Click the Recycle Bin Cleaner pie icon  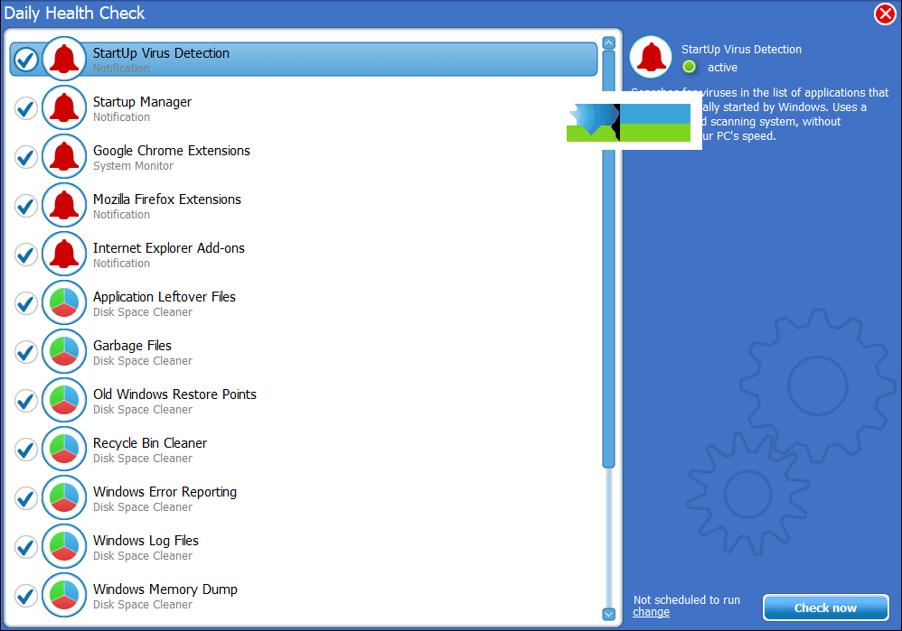[64, 450]
